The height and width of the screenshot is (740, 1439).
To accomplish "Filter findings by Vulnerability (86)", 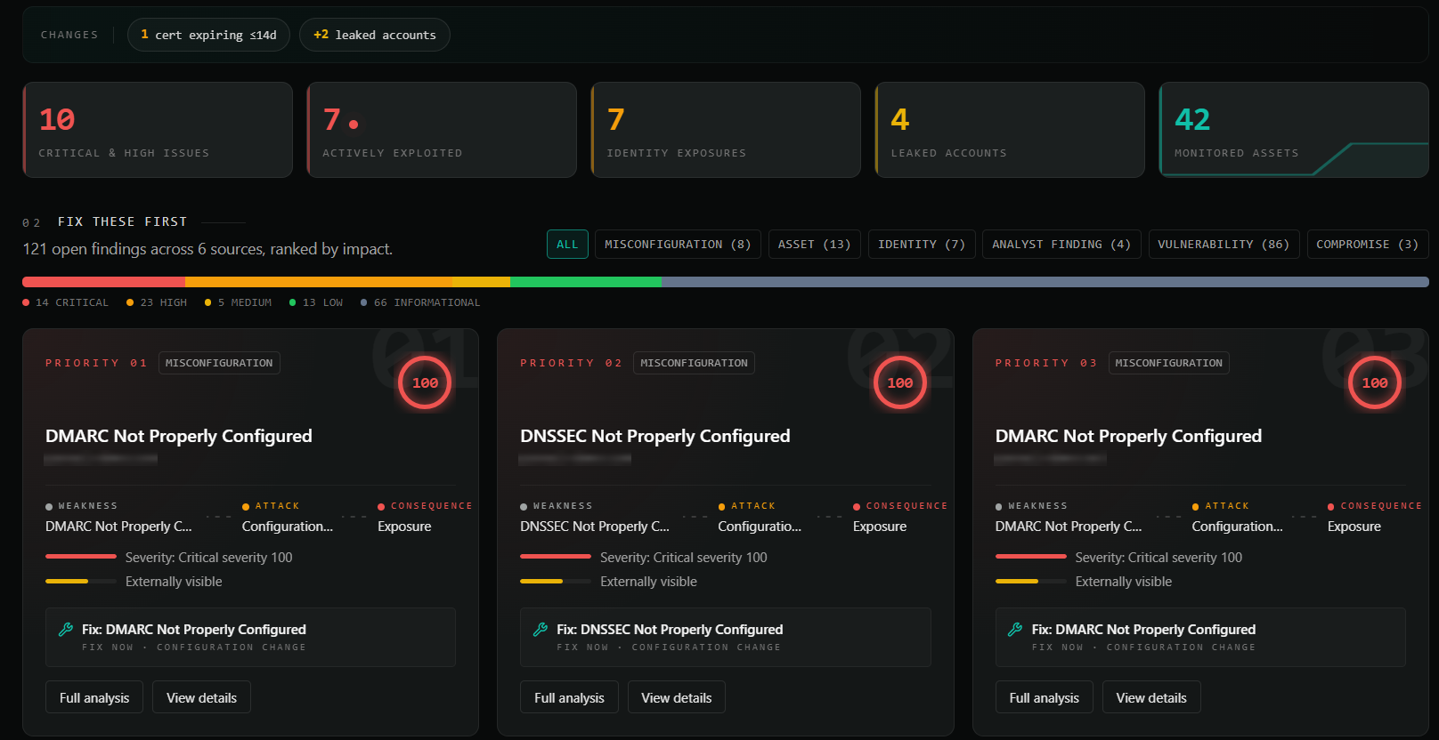I will [1224, 245].
